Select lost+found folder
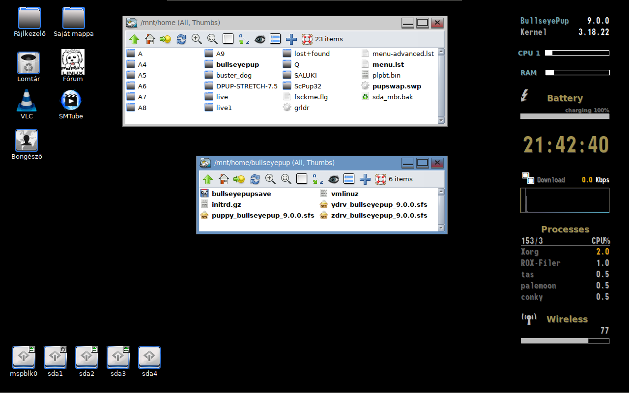629x393 pixels. 306,54
